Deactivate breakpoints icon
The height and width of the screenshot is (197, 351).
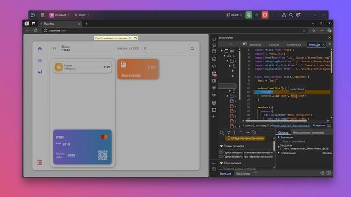click(253, 132)
